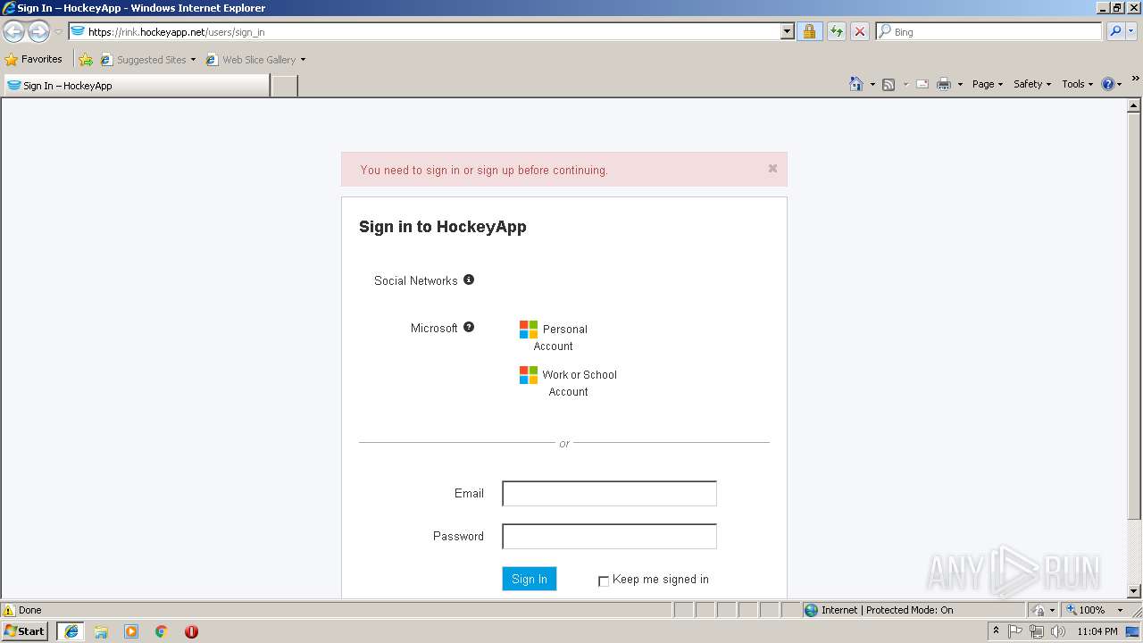Click the Bing search box
The height and width of the screenshot is (643, 1143).
point(989,31)
